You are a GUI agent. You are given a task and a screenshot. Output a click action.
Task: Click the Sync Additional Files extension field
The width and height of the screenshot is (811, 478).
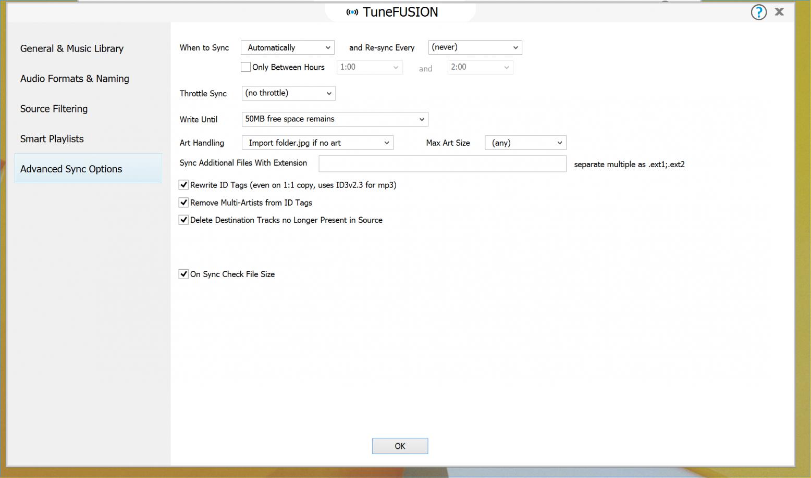click(x=442, y=163)
